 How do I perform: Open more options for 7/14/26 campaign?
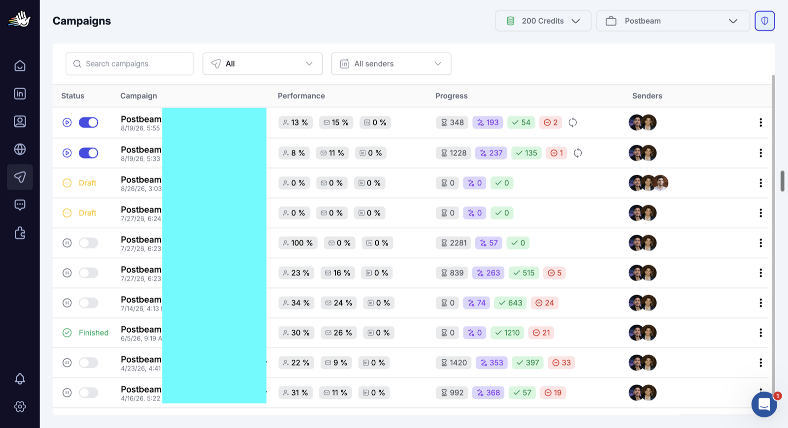pos(760,303)
